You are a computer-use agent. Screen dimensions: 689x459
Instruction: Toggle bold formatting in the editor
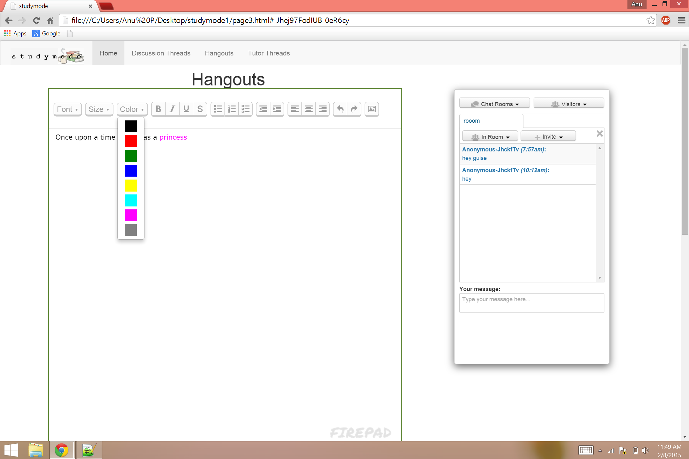[x=158, y=109]
